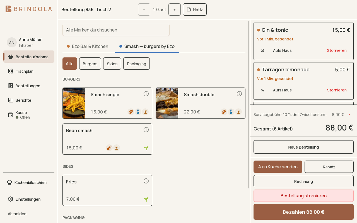Screen dimensions: 357x223
Task: Switch to Ezo Bar & Kitchen tab
Action: pos(88,46)
